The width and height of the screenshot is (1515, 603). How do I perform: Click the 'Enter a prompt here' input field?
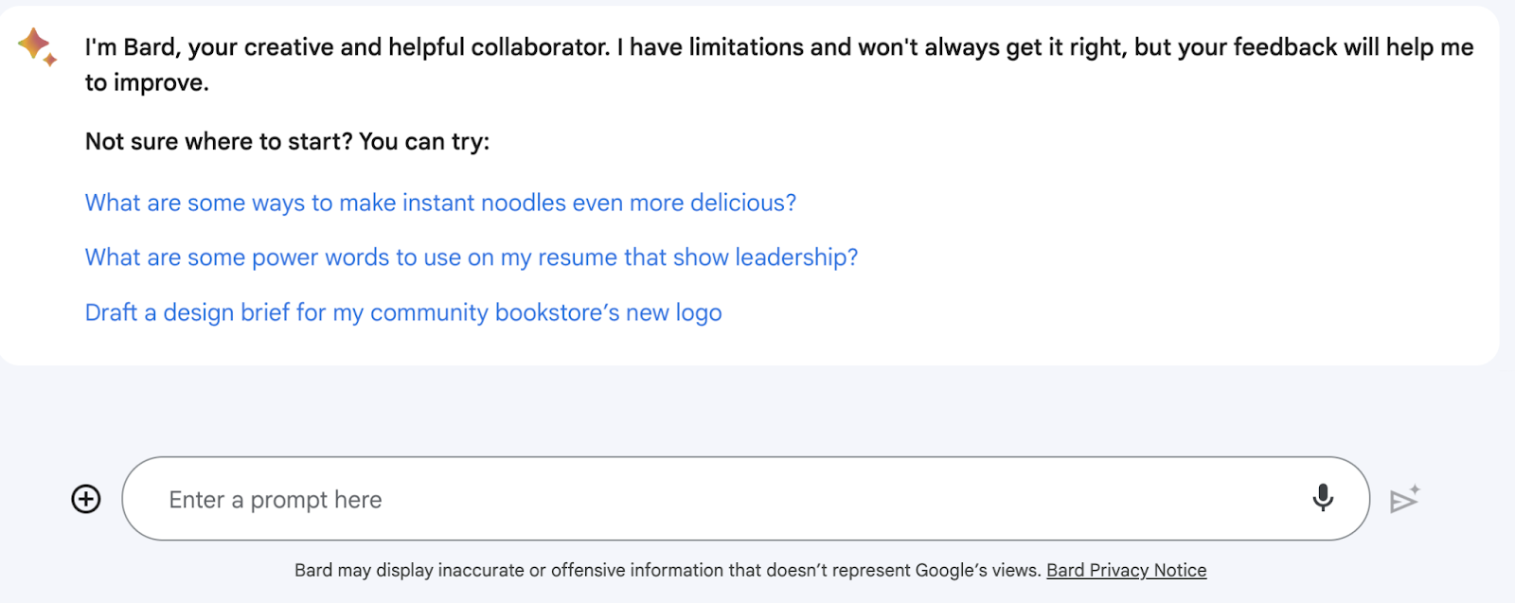coord(568,499)
